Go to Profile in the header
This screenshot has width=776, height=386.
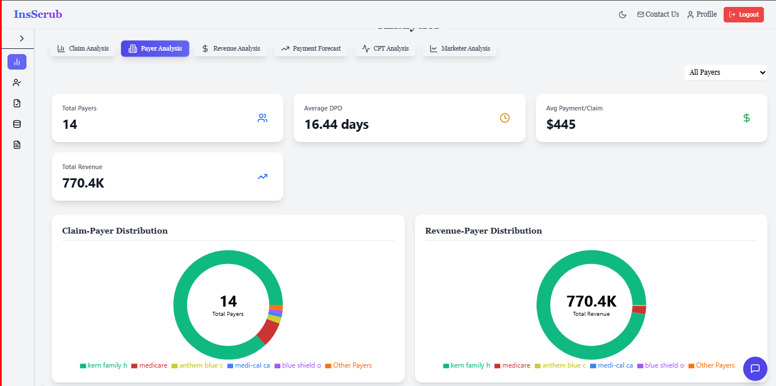tap(702, 14)
